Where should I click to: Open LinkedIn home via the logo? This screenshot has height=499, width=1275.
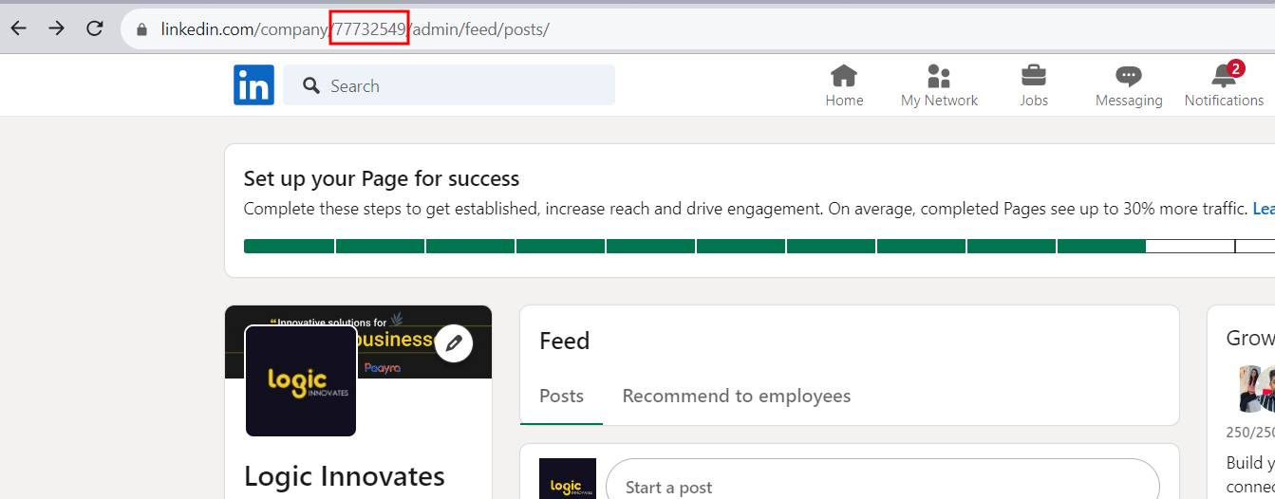(253, 85)
